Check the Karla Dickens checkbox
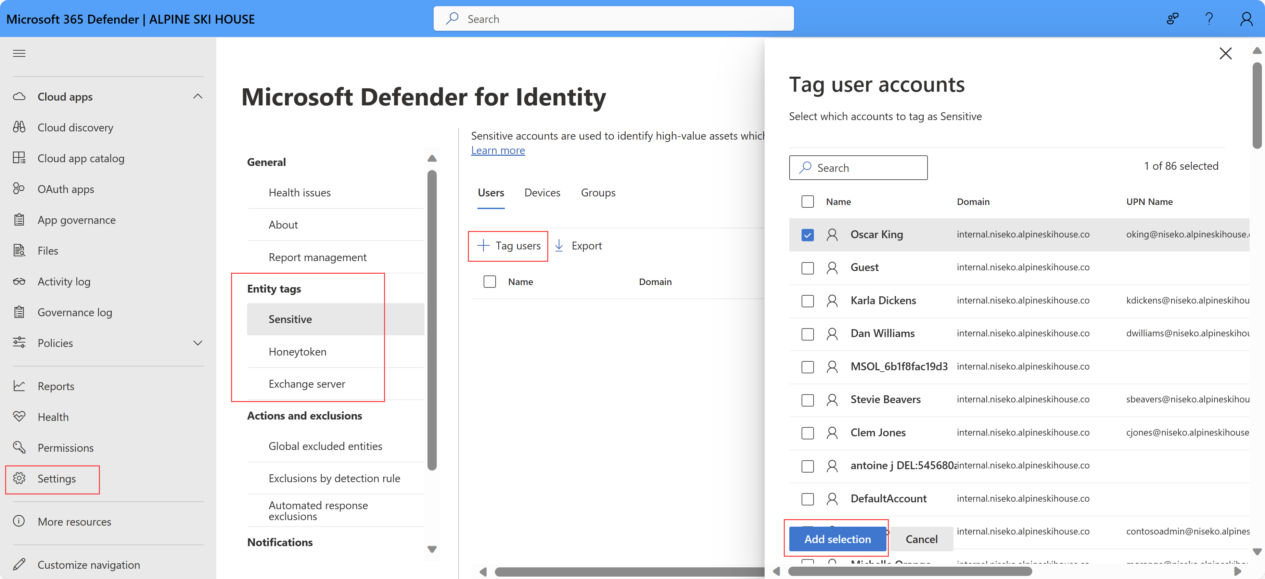 [x=807, y=300]
